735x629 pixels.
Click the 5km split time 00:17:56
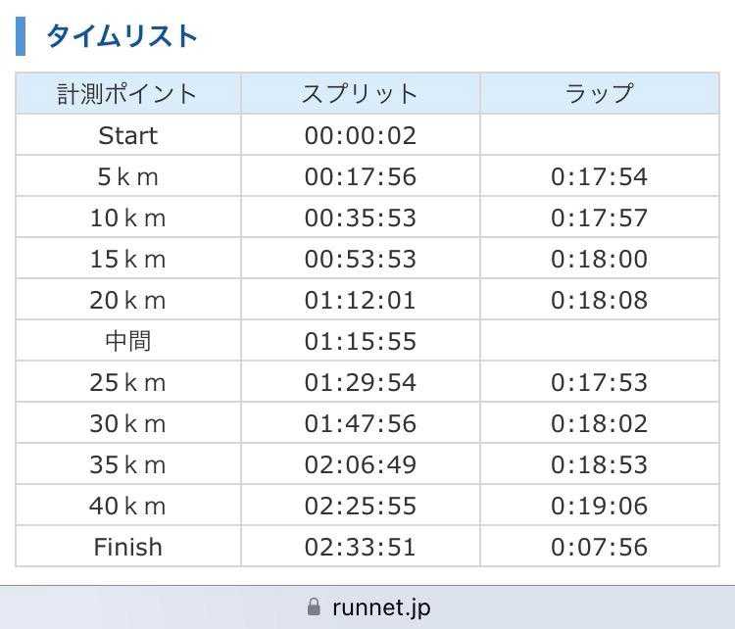[x=360, y=176]
